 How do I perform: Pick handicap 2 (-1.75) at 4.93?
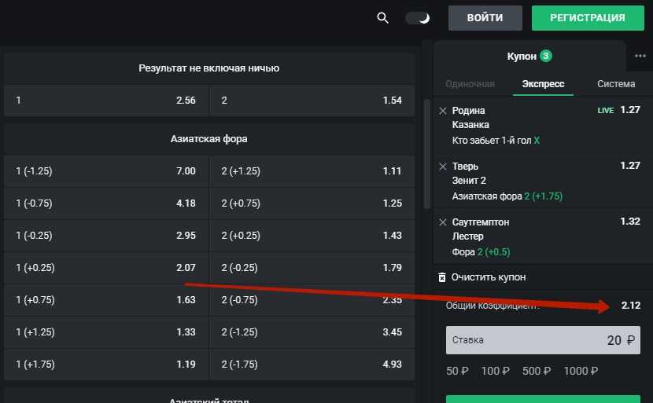[312, 365]
